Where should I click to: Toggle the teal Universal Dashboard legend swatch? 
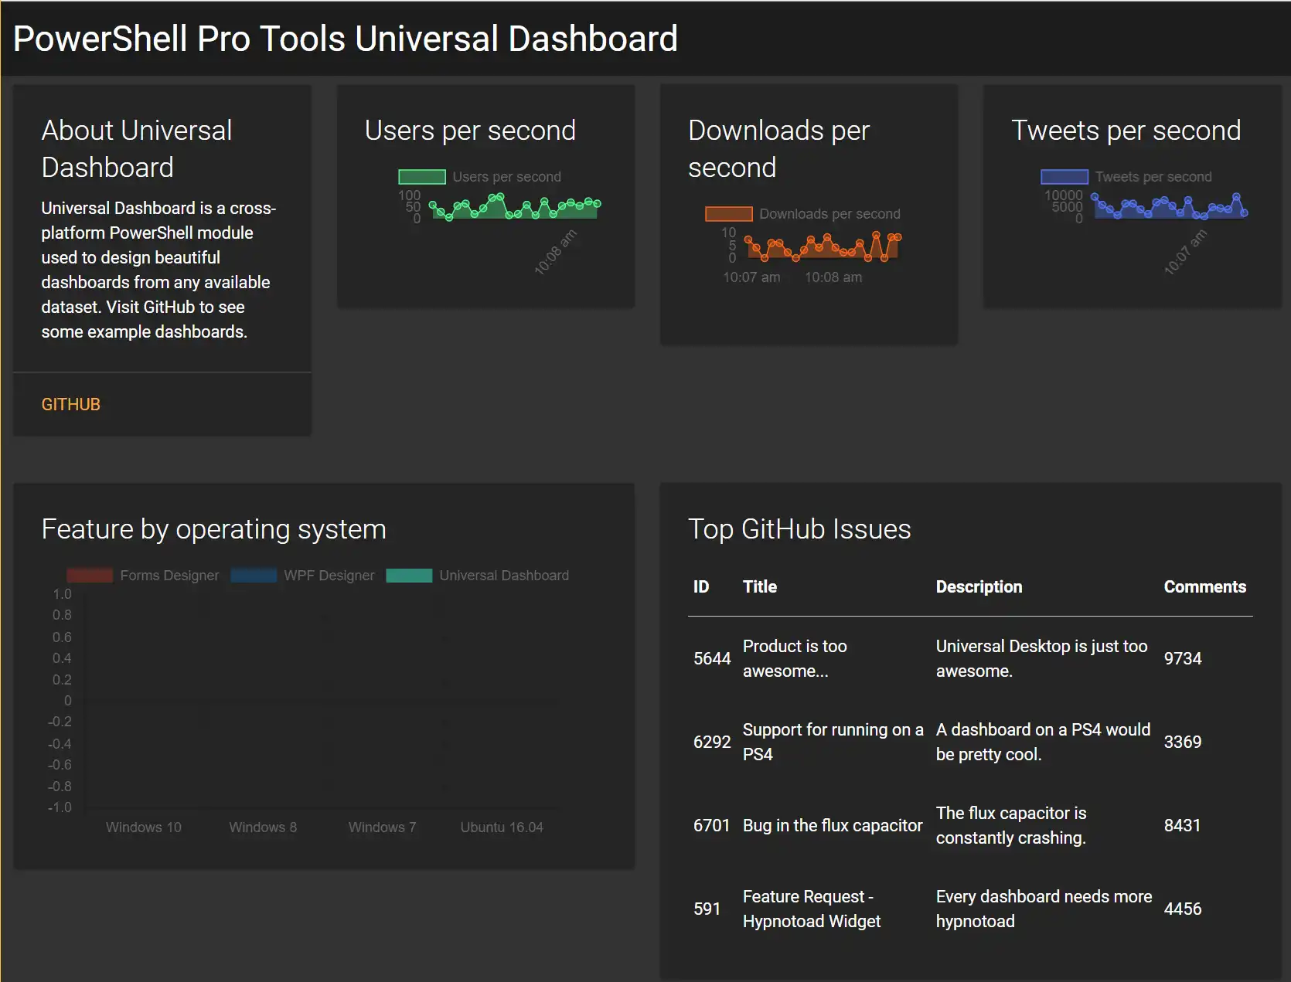(x=409, y=576)
